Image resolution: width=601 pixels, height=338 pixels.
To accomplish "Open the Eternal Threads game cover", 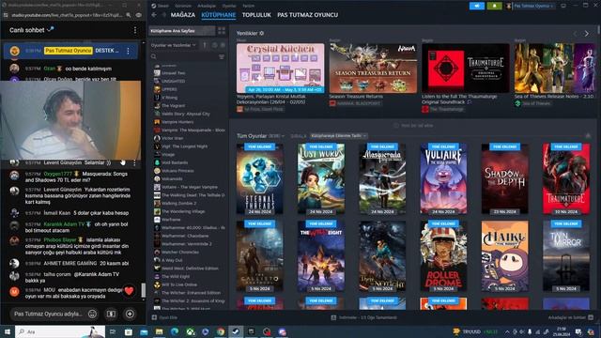I will tap(260, 178).
